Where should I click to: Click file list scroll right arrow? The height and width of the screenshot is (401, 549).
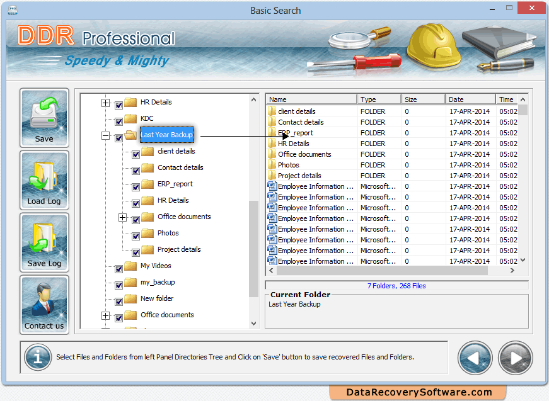512,270
